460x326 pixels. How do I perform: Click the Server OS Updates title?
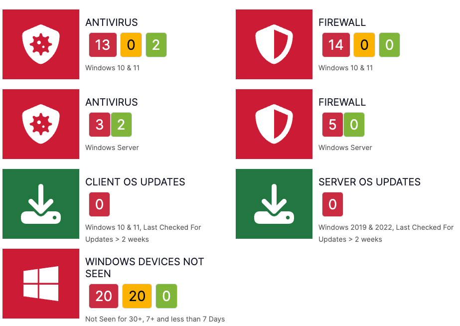(369, 182)
